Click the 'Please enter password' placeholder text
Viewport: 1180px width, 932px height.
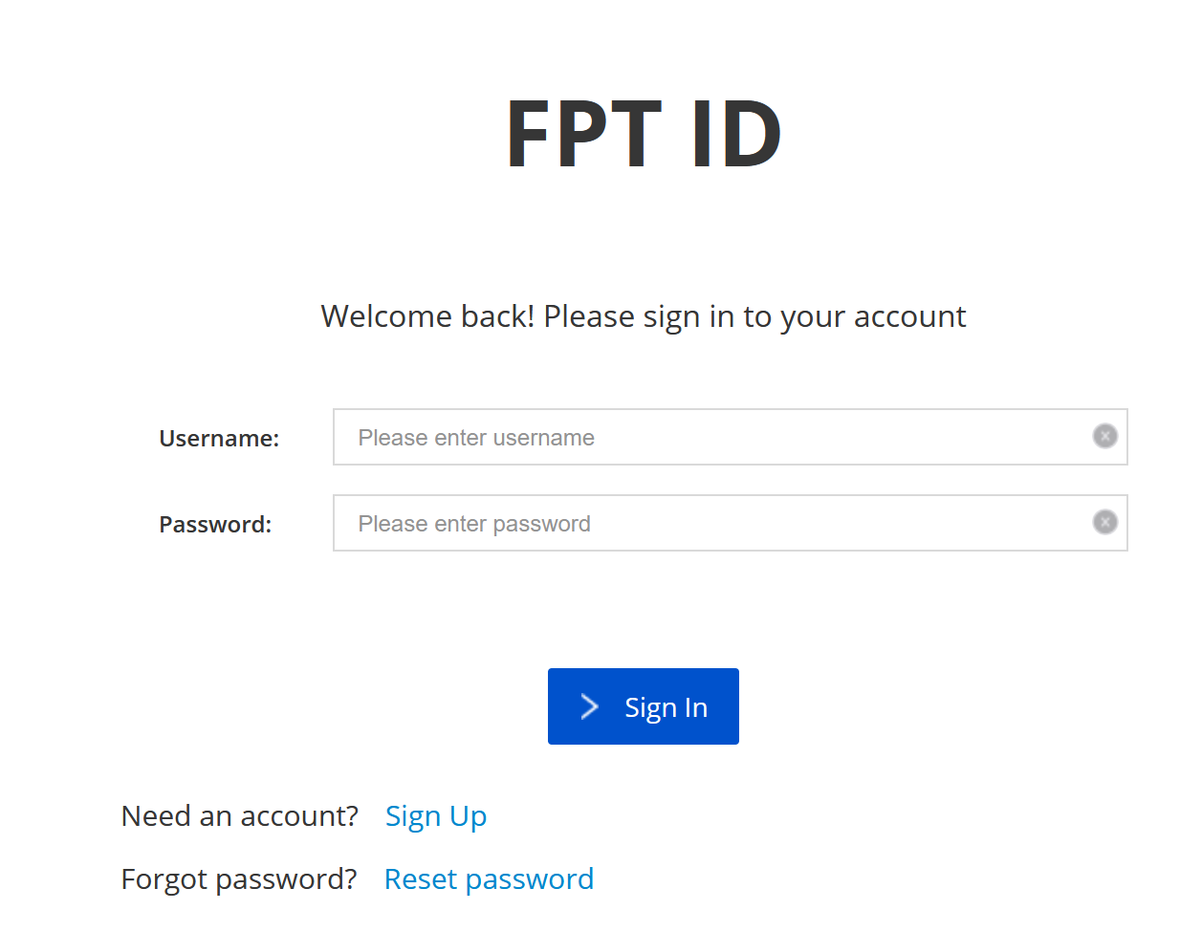[474, 524]
